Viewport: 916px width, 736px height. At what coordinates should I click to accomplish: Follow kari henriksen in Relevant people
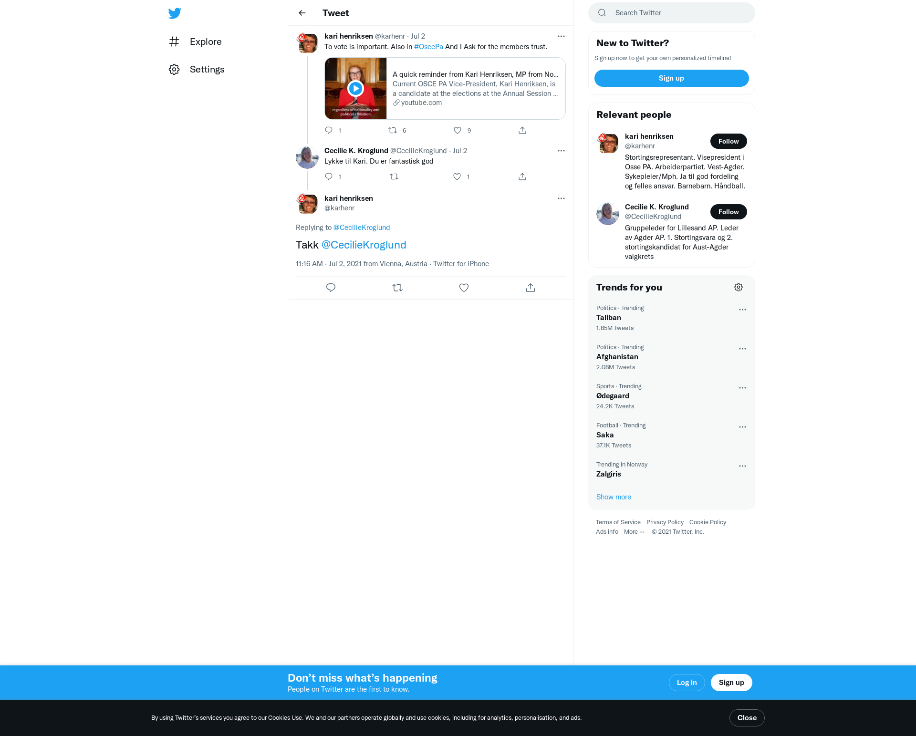pyautogui.click(x=728, y=141)
